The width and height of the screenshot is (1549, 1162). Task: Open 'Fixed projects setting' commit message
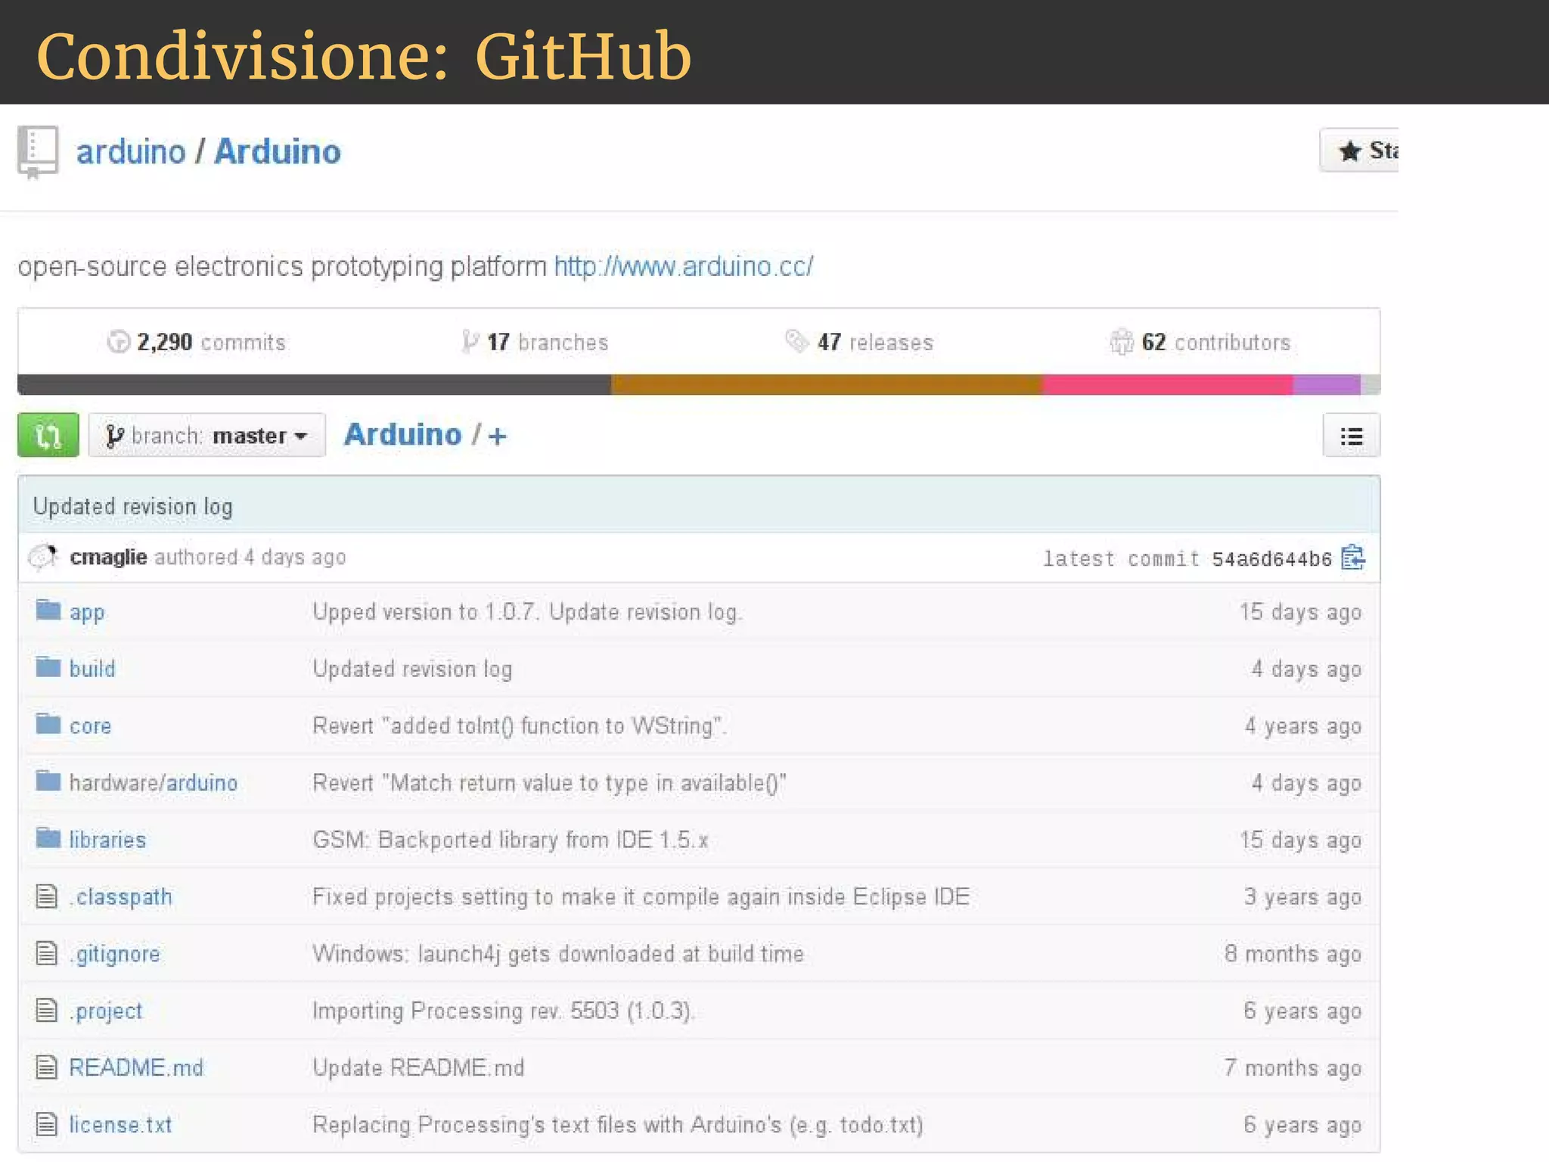click(641, 897)
